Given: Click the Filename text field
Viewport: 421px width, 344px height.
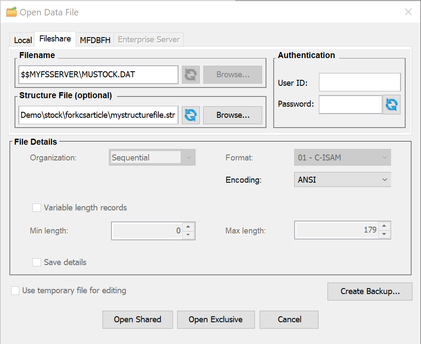Looking at the screenshot, I should pos(98,74).
